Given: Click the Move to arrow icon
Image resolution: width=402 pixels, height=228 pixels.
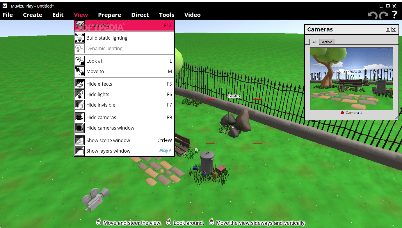Looking at the screenshot, I should click(80, 71).
